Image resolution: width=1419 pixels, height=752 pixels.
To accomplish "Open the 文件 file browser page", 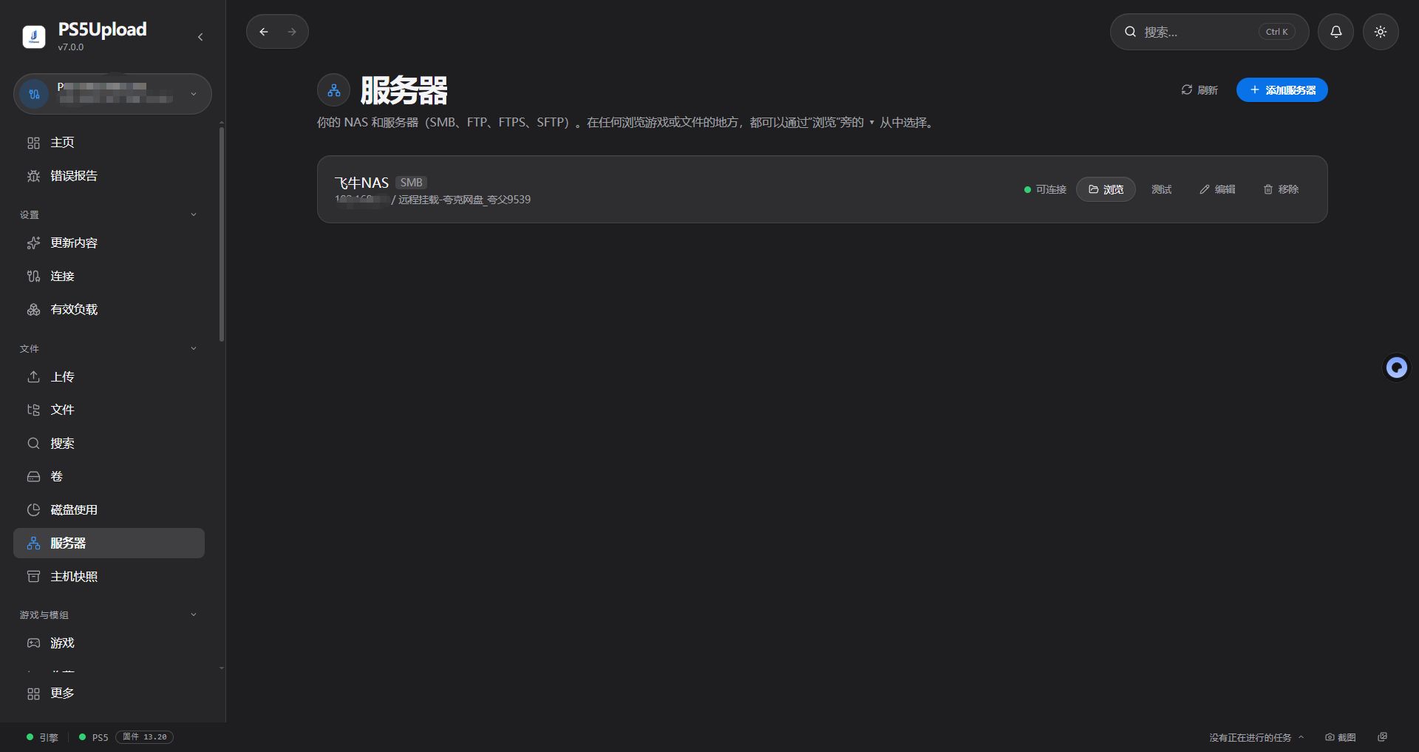I will click(x=109, y=410).
